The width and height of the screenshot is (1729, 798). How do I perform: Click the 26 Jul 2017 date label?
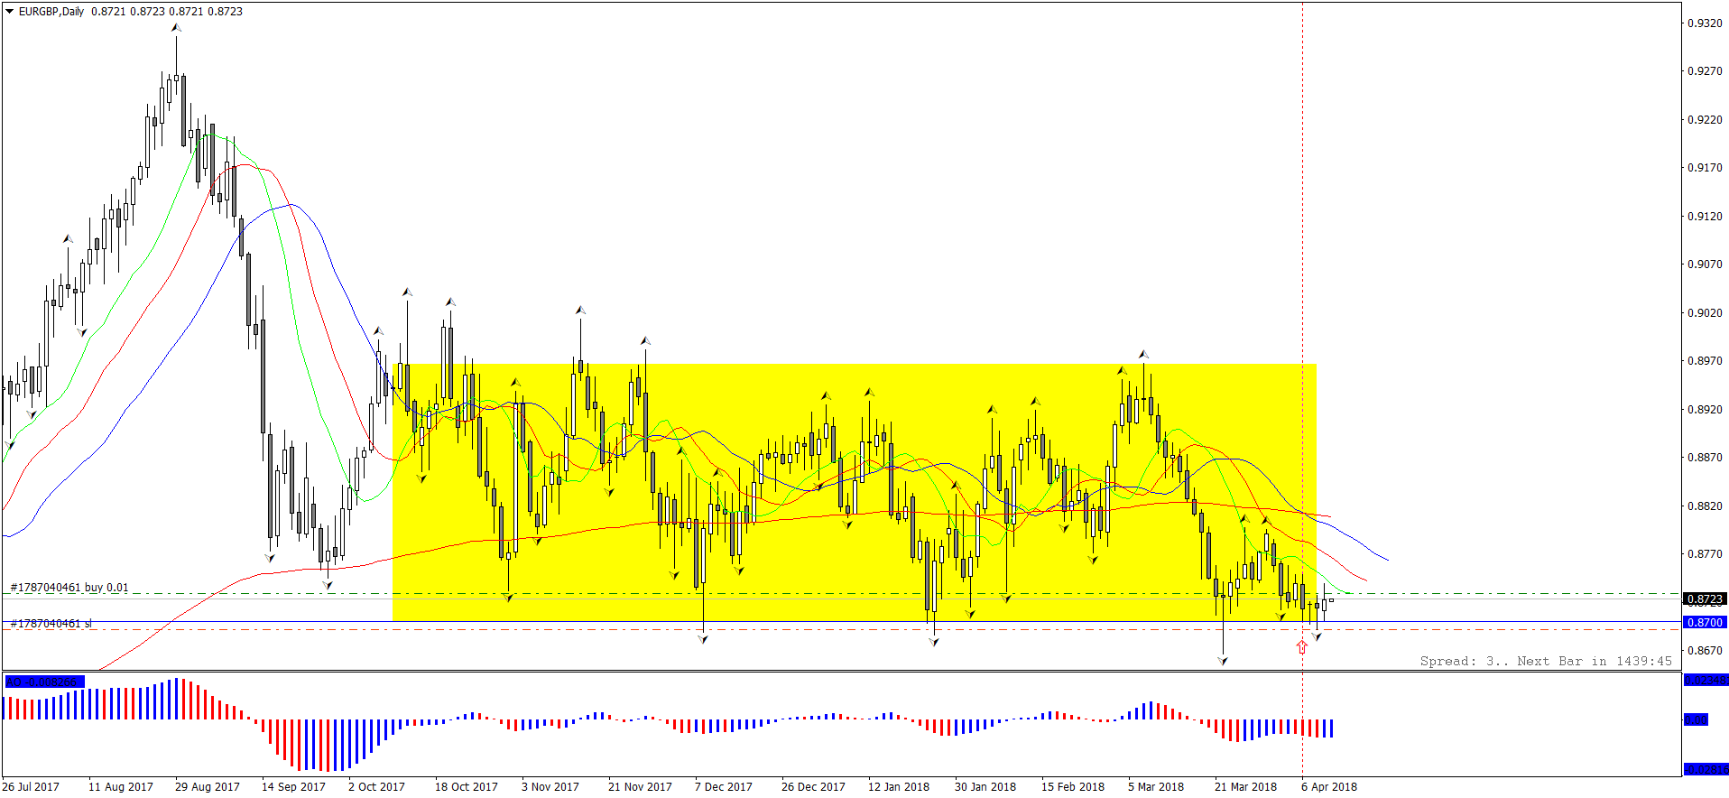pos(32,787)
